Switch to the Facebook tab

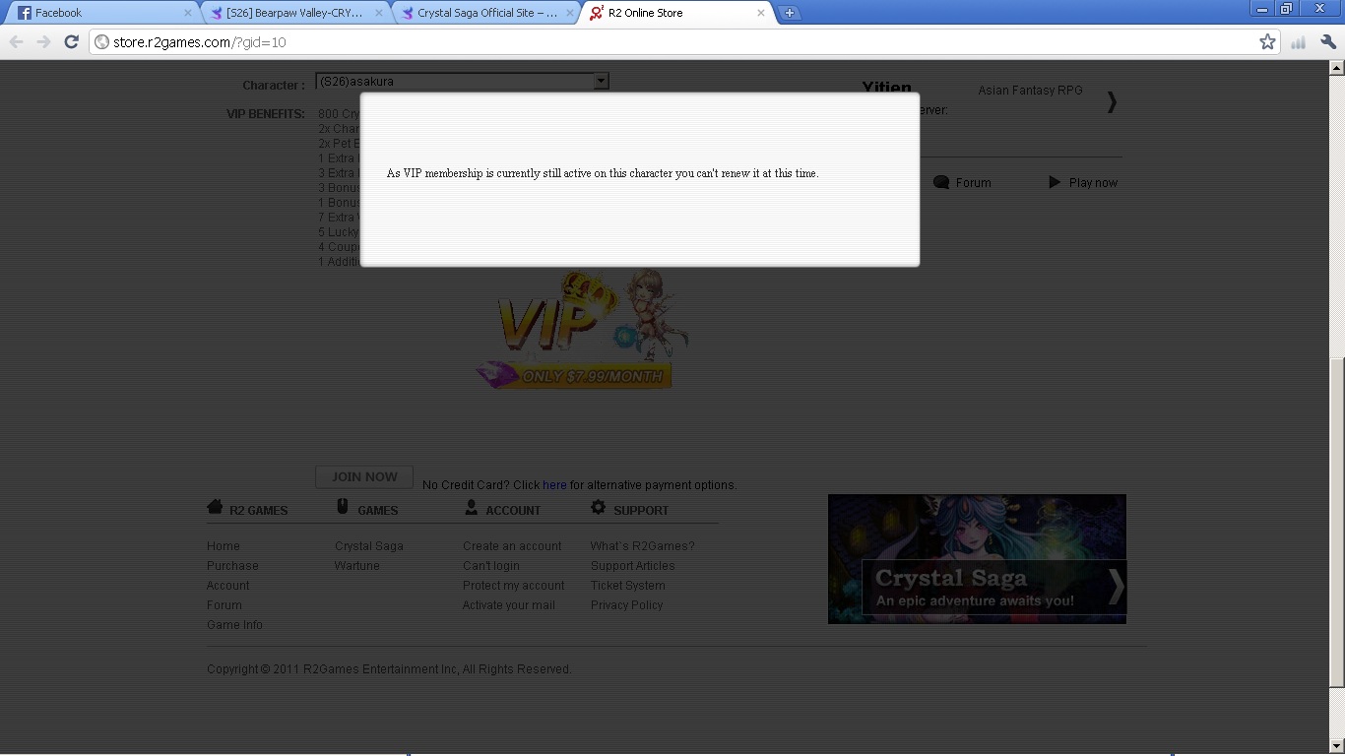click(x=98, y=13)
